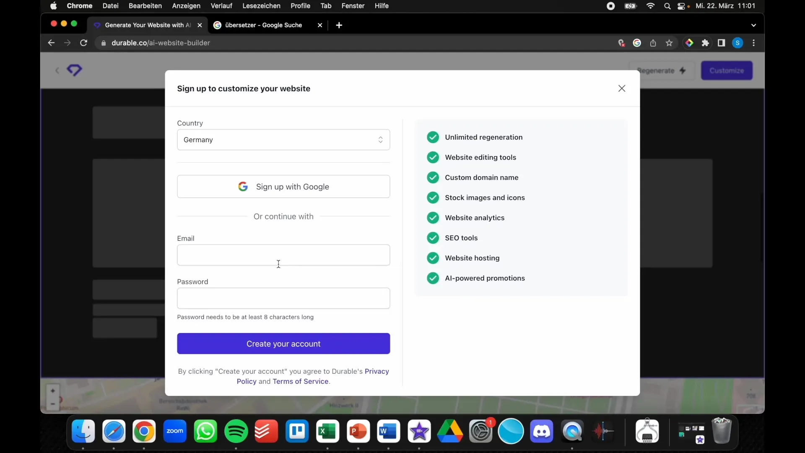Go forward in browser history
The width and height of the screenshot is (805, 453).
[68, 43]
